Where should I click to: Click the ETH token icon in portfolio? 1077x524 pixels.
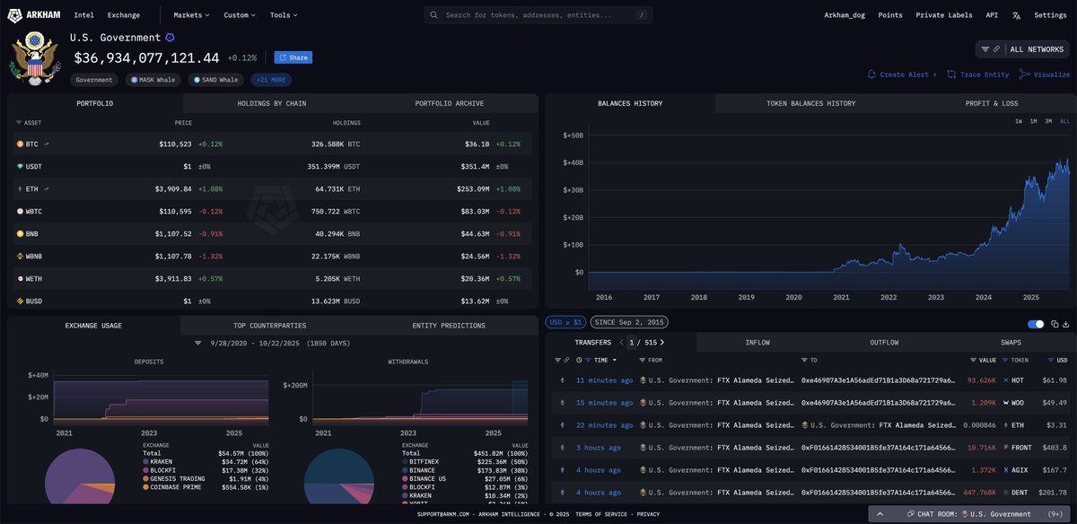click(x=21, y=188)
